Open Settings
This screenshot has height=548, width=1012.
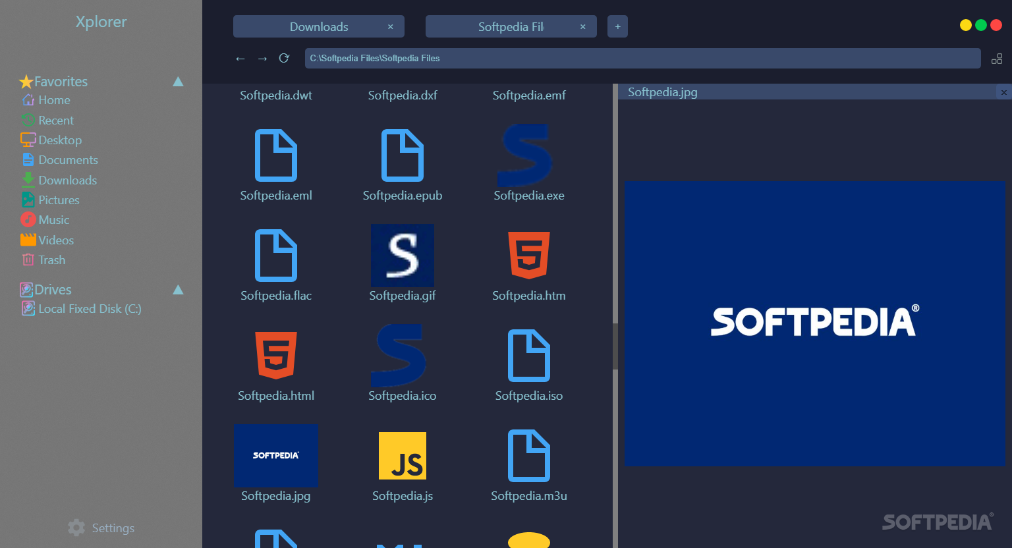tap(101, 528)
